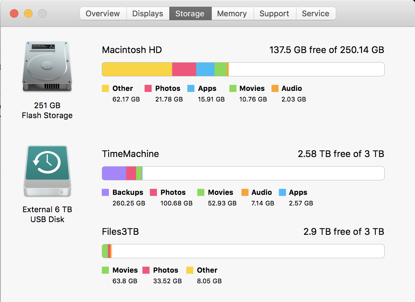Image resolution: width=415 pixels, height=302 pixels.
Task: Click the '251 GB Flash Storage' label
Action: [x=47, y=110]
